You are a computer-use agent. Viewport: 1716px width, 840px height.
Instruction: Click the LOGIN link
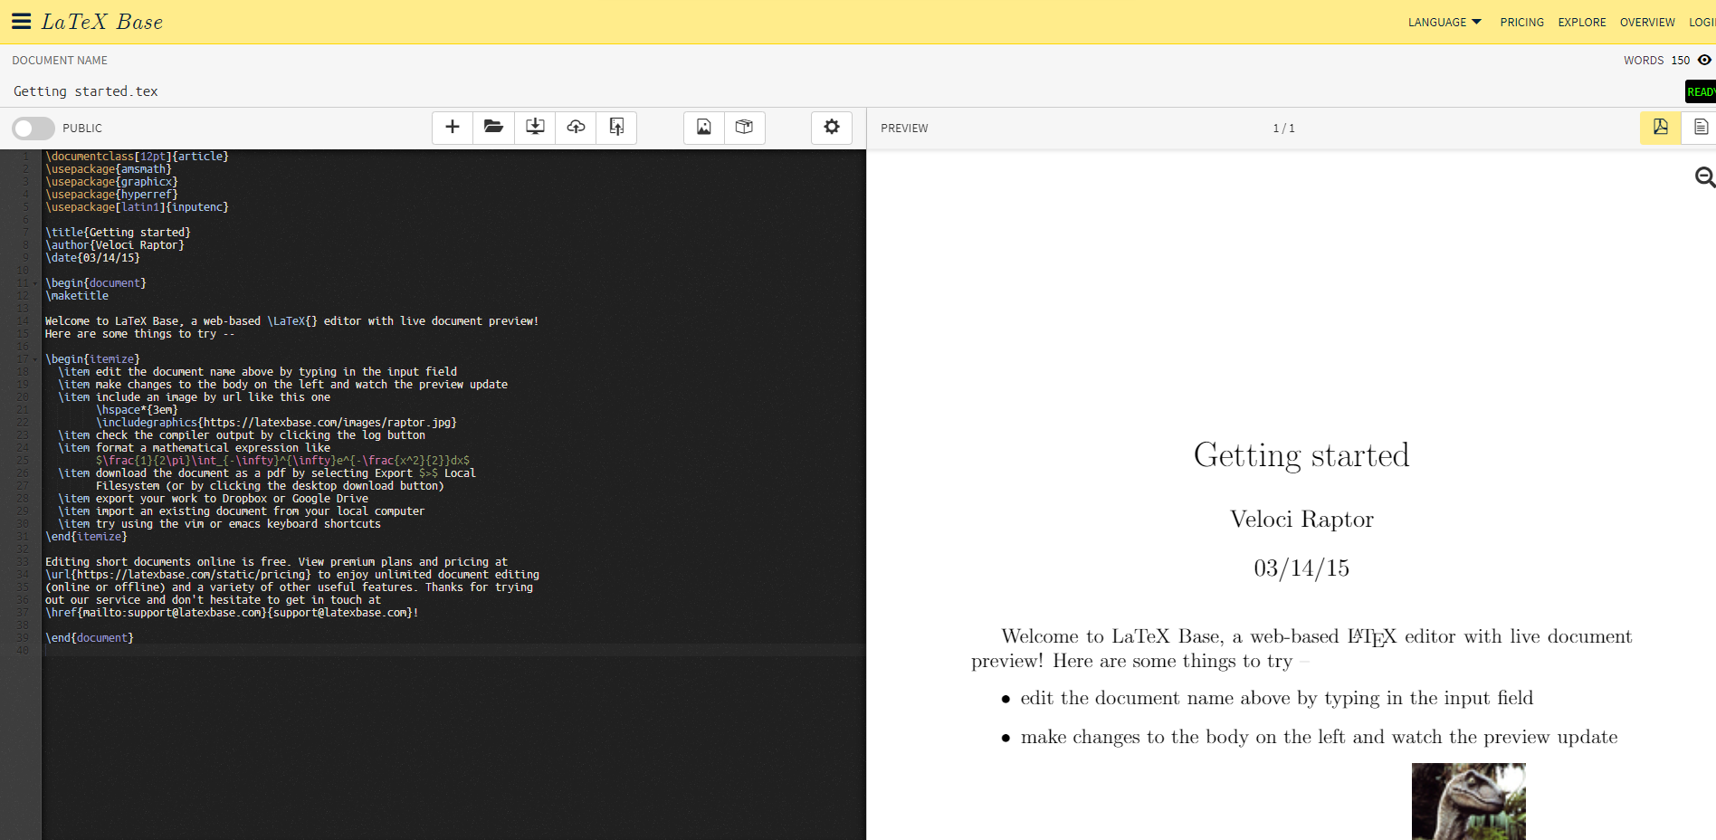click(x=1702, y=23)
